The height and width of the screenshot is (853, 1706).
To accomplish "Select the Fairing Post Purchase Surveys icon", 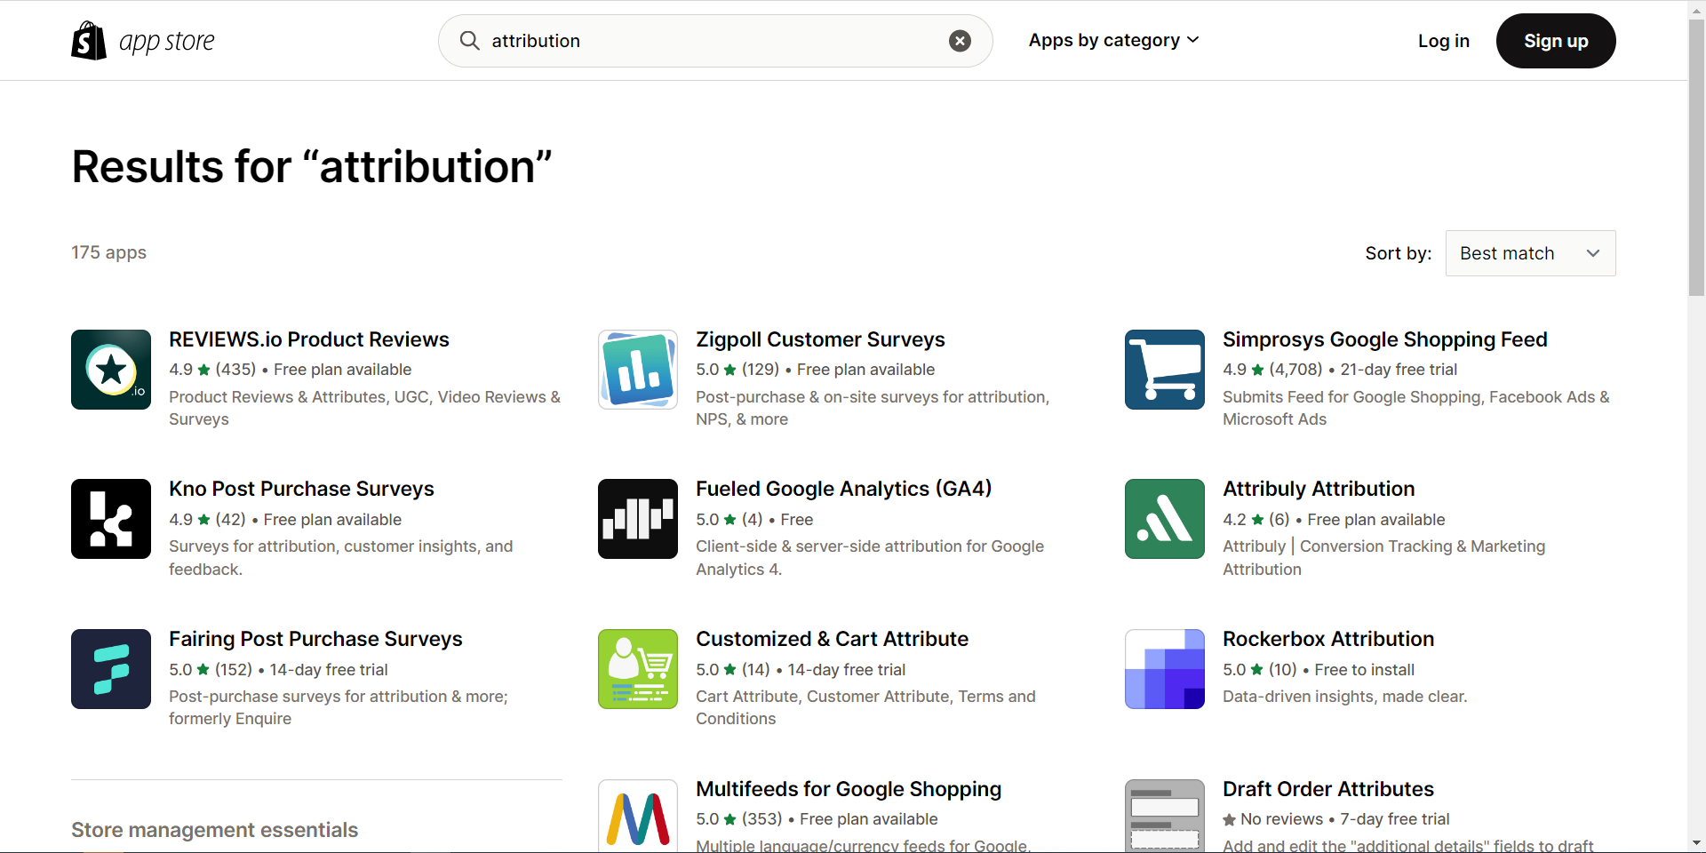I will pos(111,669).
